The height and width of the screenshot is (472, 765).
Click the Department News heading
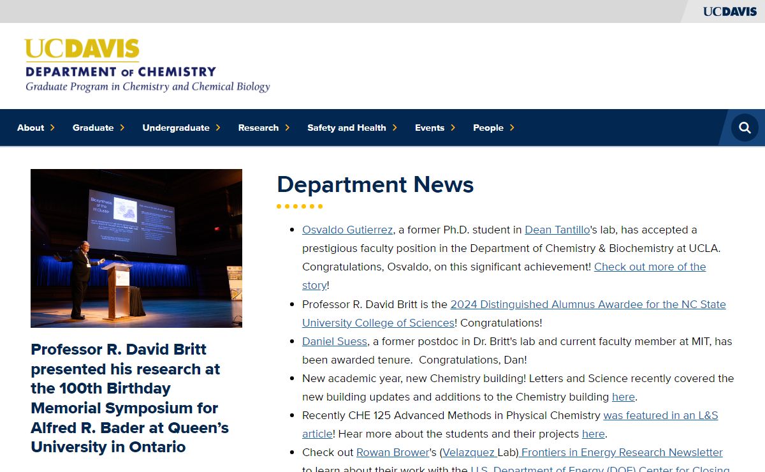pyautogui.click(x=375, y=184)
